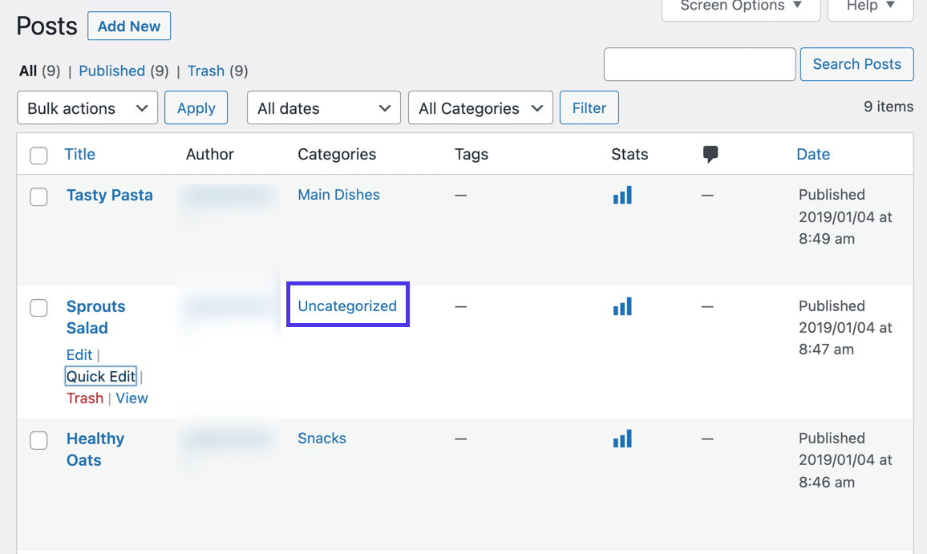927x554 pixels.
Task: Switch to the Trash posts view
Action: point(206,71)
